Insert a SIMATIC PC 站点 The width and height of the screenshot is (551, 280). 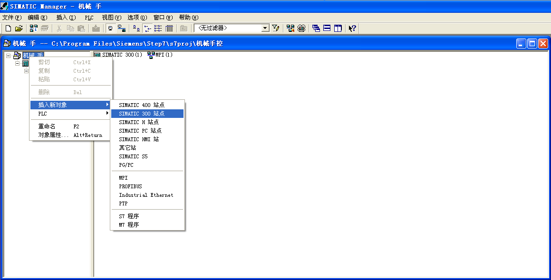tap(147, 131)
